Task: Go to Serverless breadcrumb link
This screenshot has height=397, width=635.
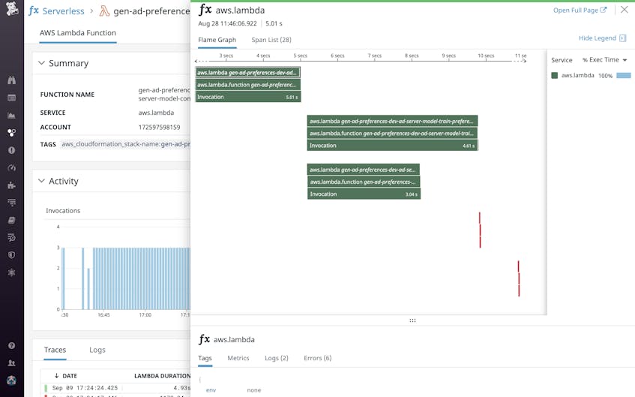Action: pyautogui.click(x=63, y=11)
